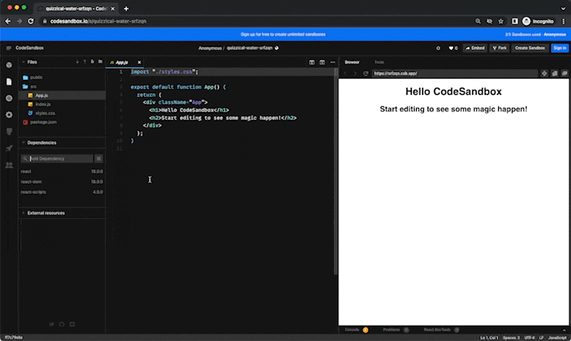Switch to the Tests tab
The image size is (571, 341).
pyautogui.click(x=379, y=62)
